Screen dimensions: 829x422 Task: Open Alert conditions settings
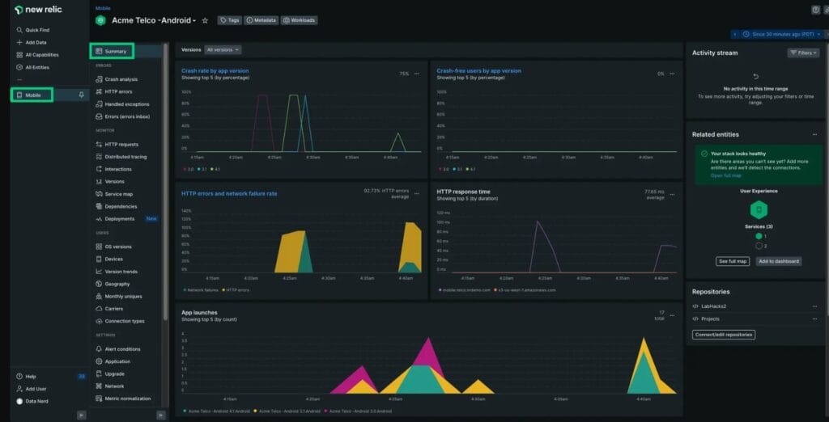[118, 349]
